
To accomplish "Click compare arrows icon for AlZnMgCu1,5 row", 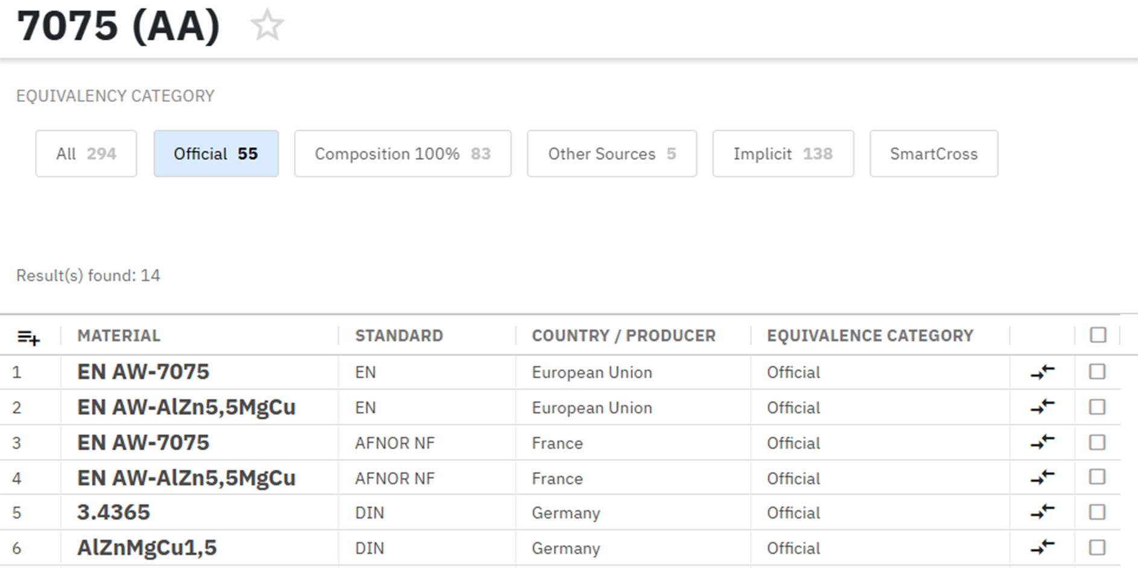I will pyautogui.click(x=1042, y=547).
